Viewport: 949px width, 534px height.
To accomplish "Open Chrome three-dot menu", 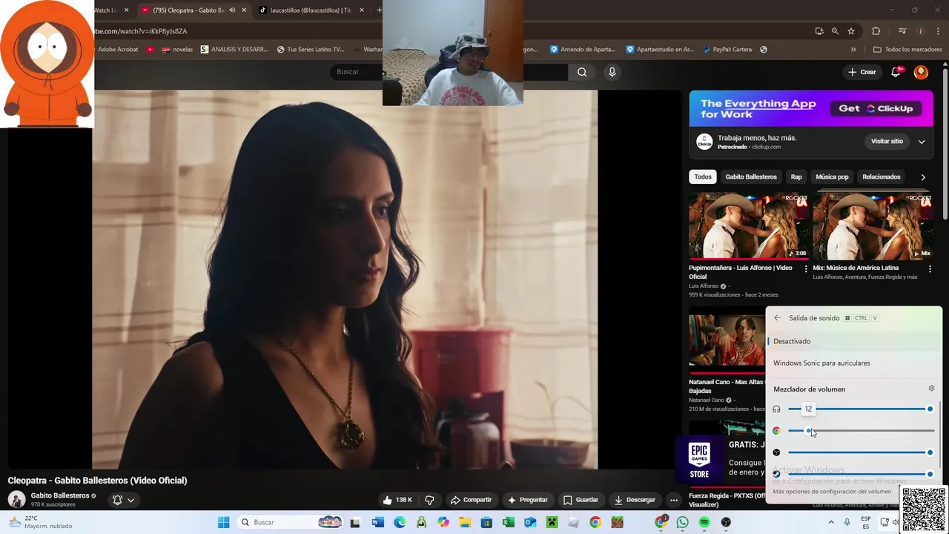I will (937, 31).
